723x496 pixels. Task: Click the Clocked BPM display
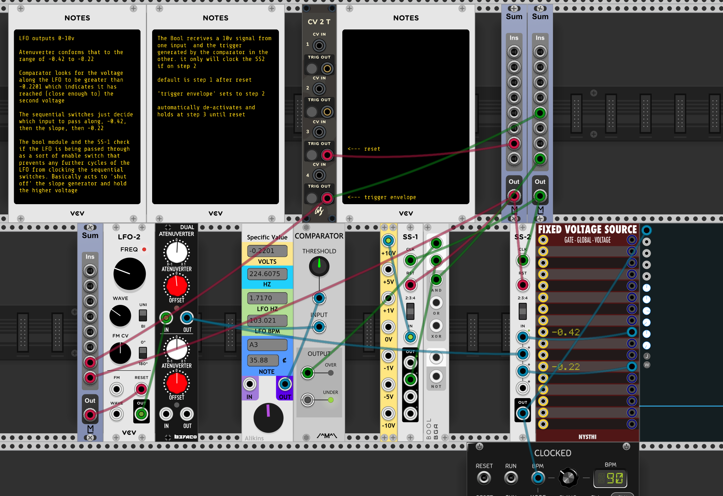610,478
